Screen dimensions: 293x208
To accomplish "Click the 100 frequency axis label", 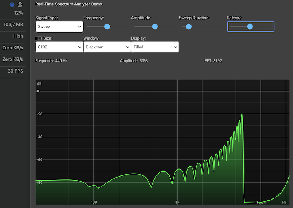I will coord(94,202).
